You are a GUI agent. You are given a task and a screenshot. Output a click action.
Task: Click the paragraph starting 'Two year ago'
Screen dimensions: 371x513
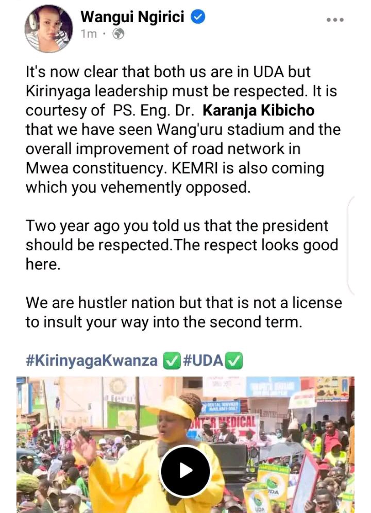tap(182, 245)
